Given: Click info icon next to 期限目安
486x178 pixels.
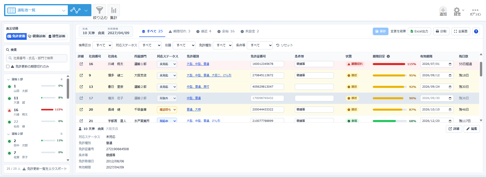Looking at the screenshot, I should click(388, 56).
